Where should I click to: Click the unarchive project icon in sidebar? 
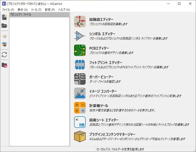click(4, 44)
